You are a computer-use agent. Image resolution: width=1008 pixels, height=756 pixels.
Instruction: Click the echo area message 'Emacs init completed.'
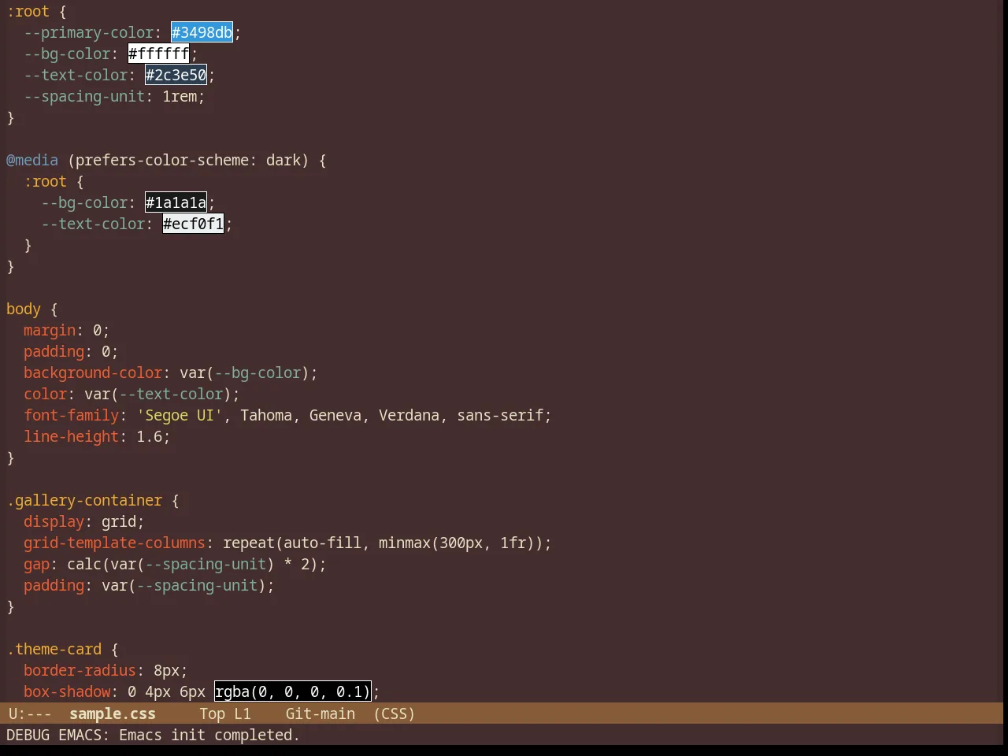coord(209,735)
